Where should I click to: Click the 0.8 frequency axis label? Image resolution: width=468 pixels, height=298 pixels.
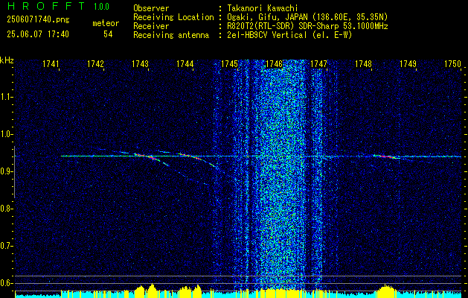[x=7, y=209]
